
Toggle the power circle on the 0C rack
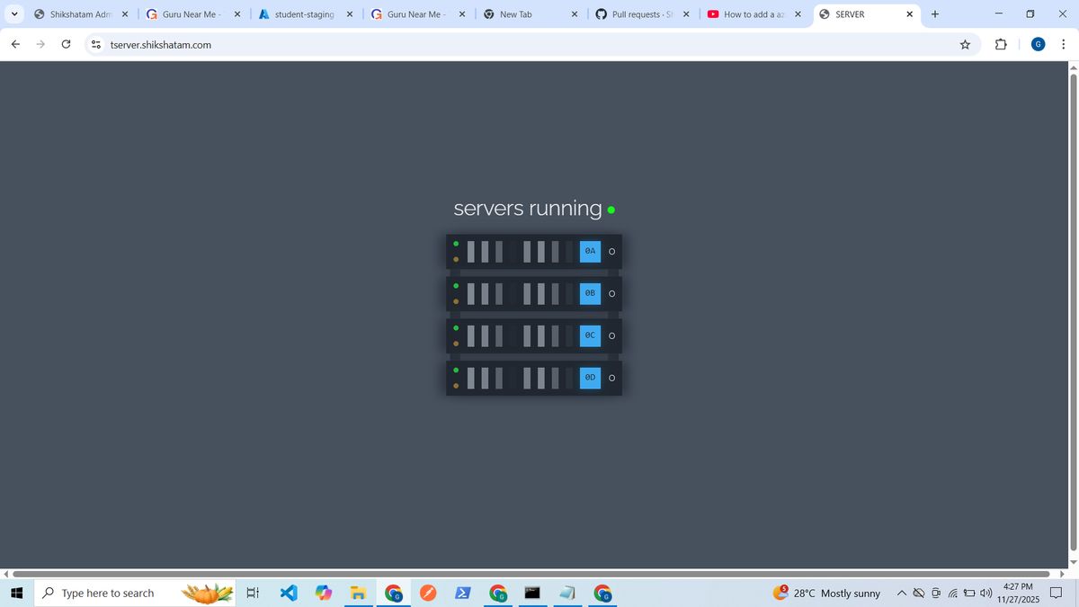[x=612, y=335]
